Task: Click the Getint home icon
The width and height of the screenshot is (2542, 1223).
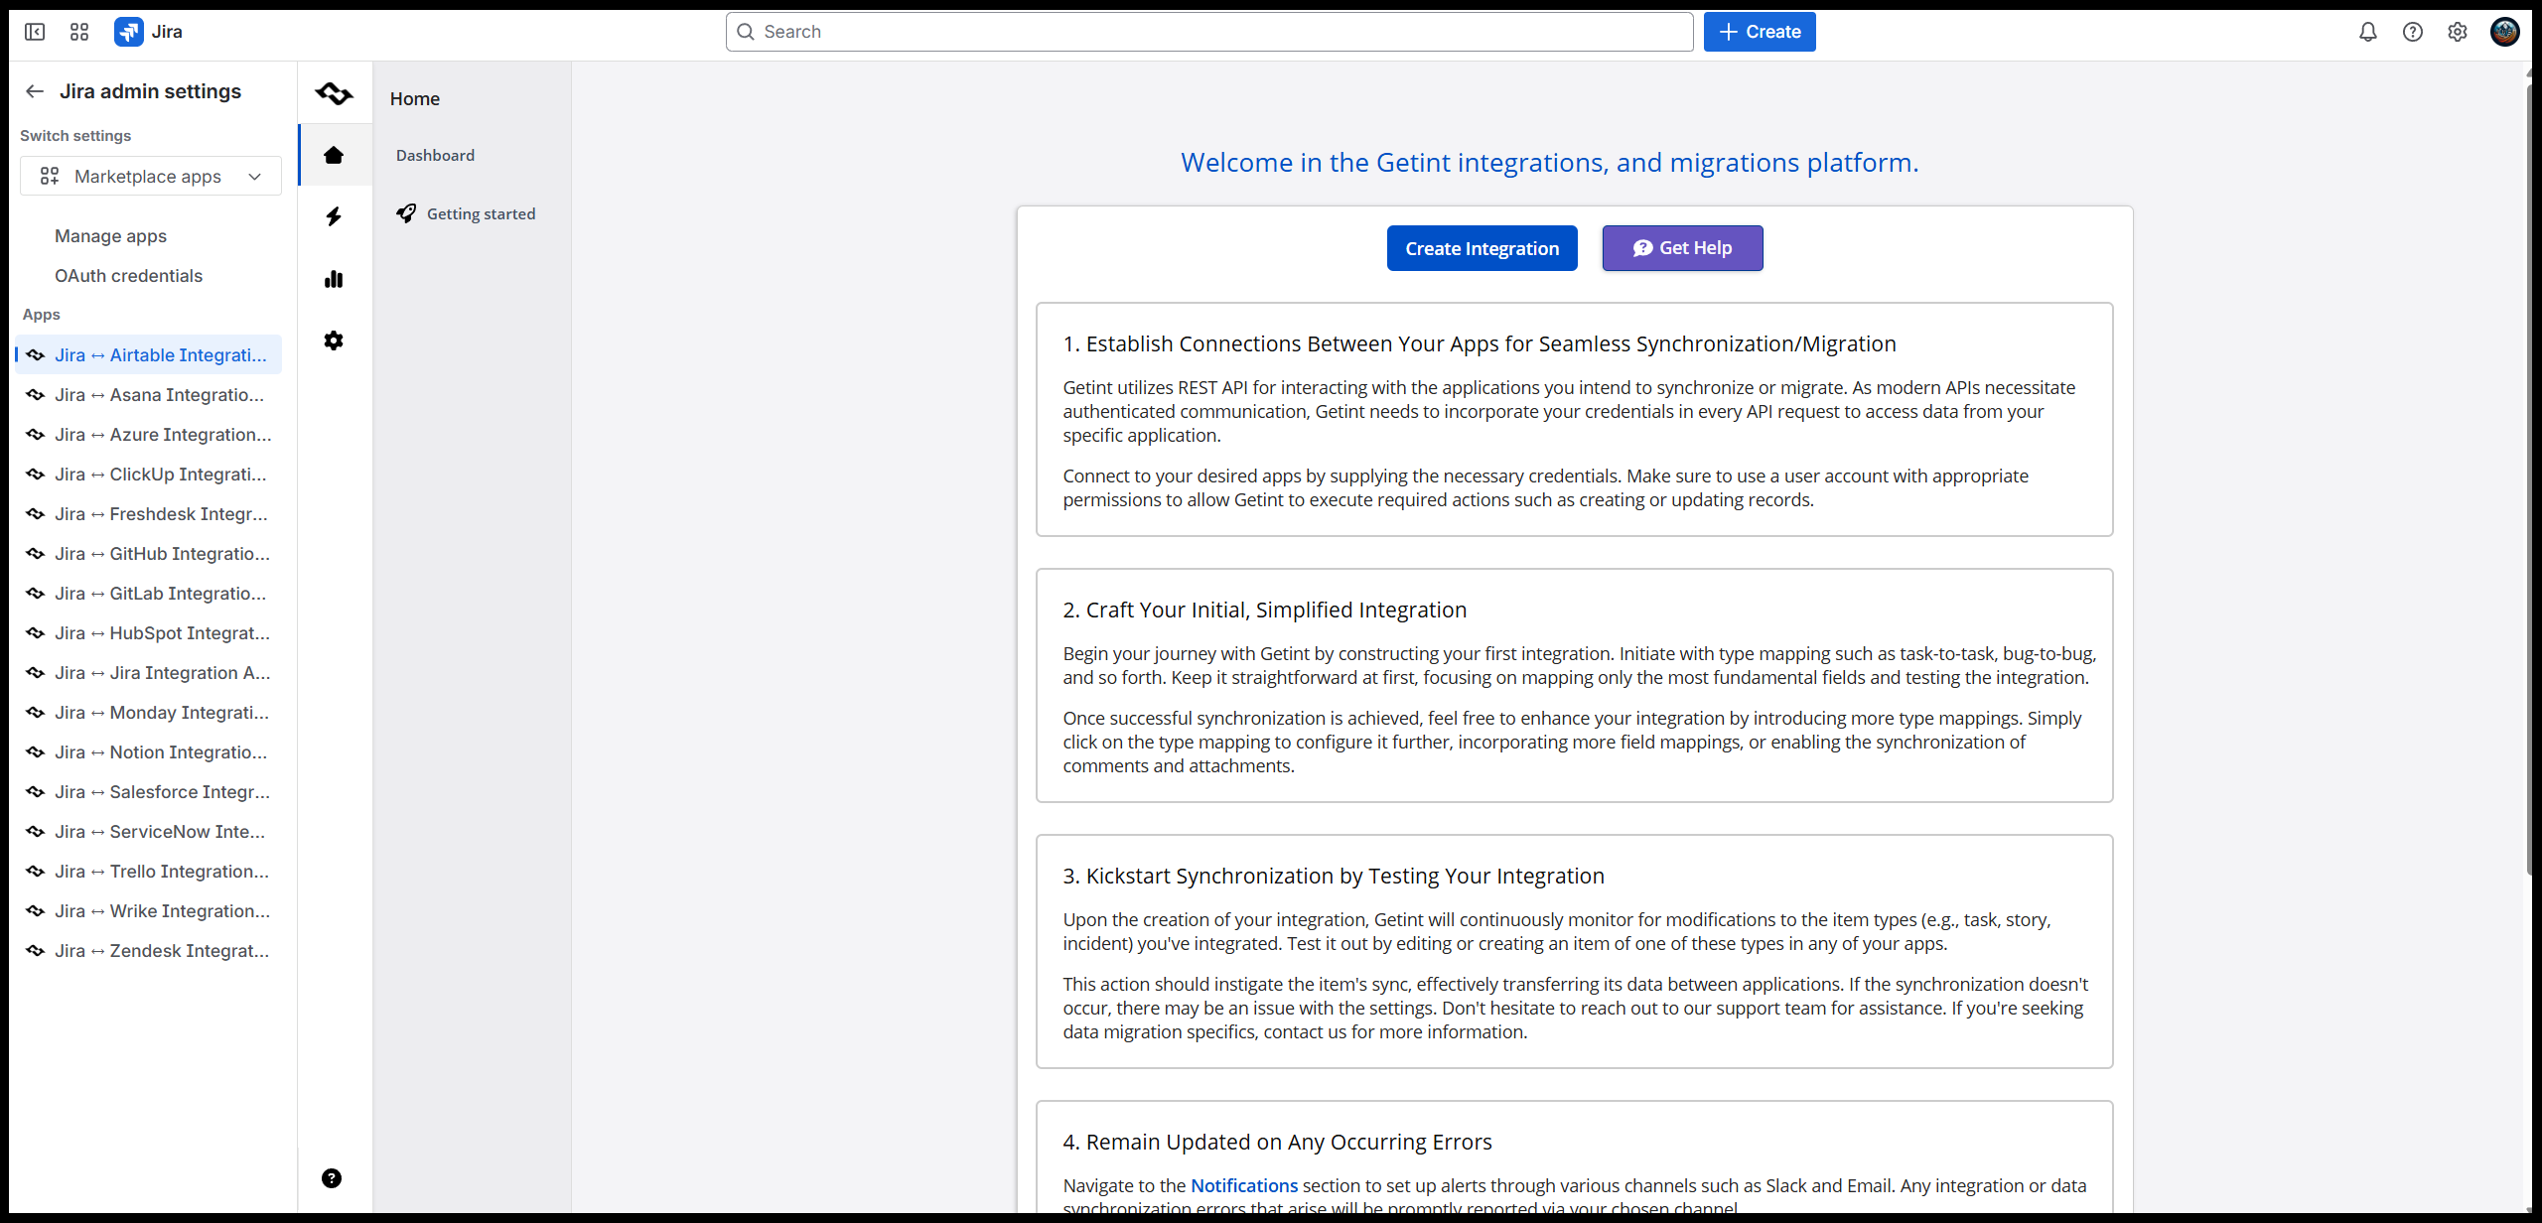Action: click(334, 155)
